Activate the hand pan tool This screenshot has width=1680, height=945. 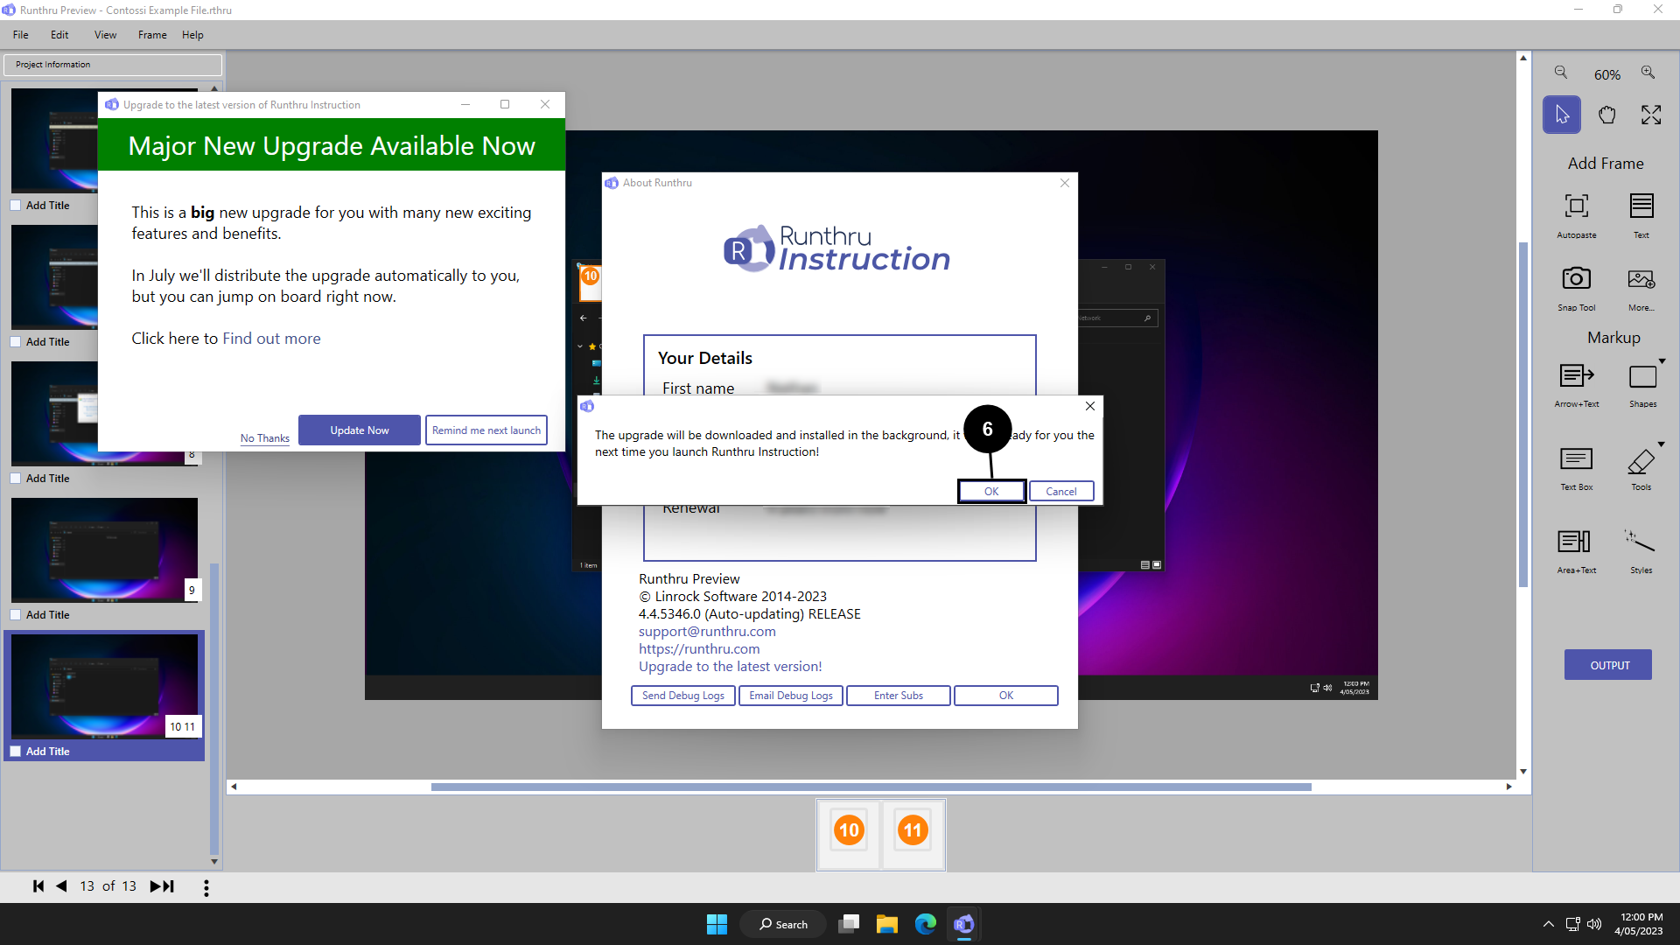pyautogui.click(x=1606, y=115)
